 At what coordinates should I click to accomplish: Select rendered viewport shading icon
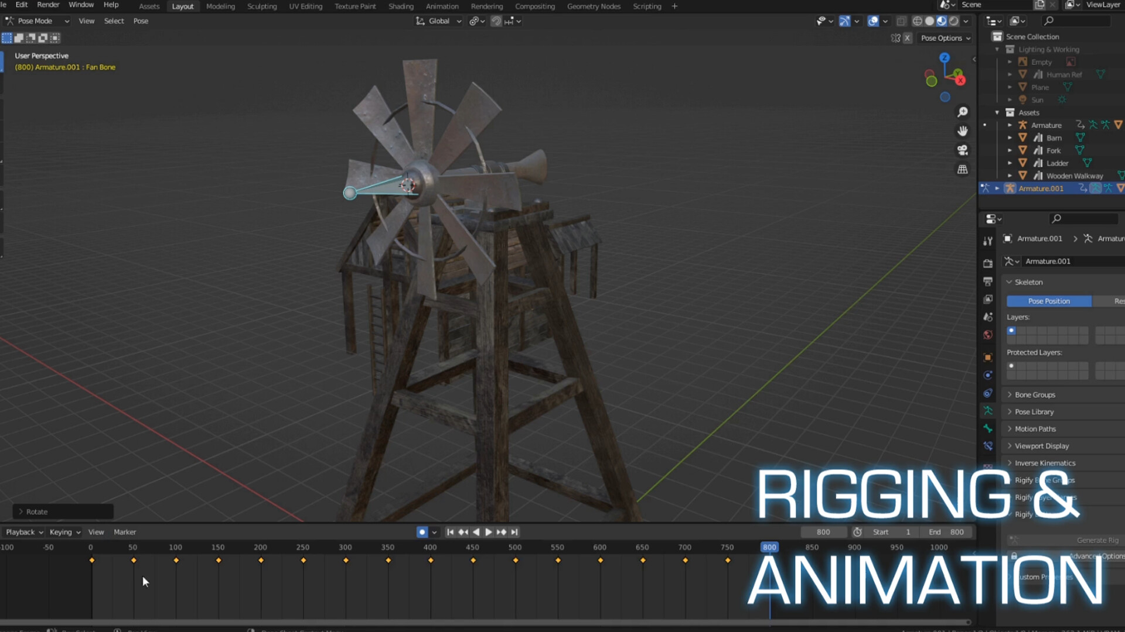pos(954,21)
